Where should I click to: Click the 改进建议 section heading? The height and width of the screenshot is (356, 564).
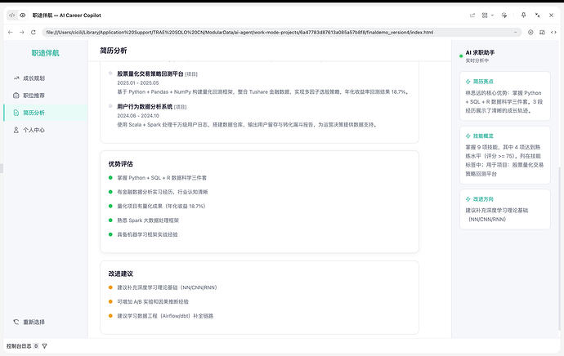(121, 274)
